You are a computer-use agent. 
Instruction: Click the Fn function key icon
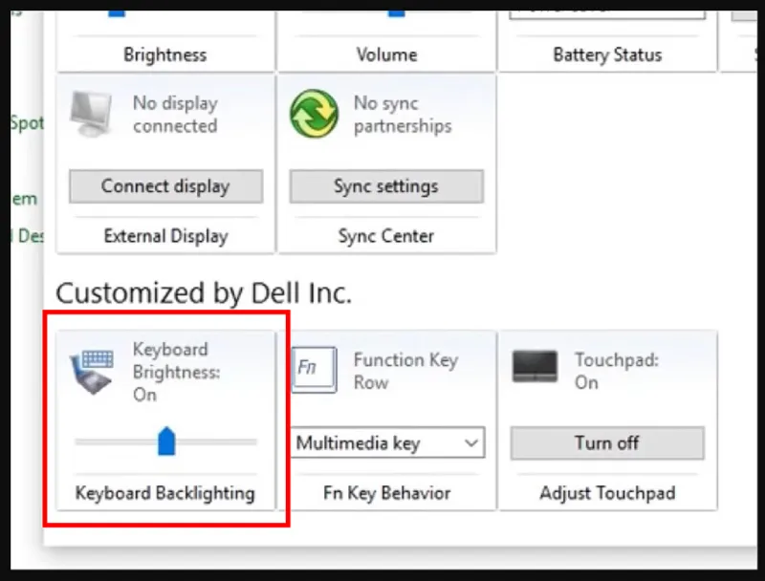314,370
